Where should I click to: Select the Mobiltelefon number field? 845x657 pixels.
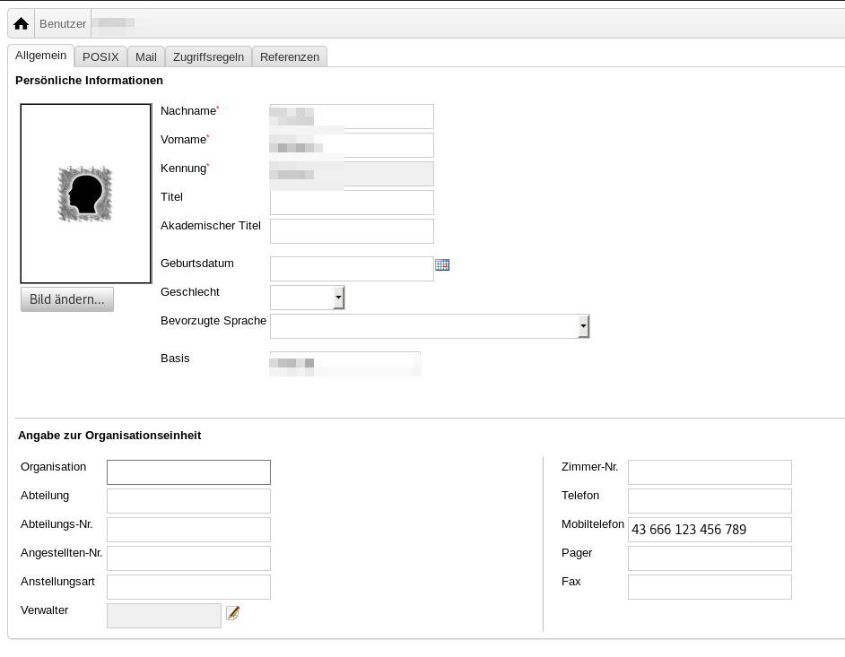pos(710,530)
